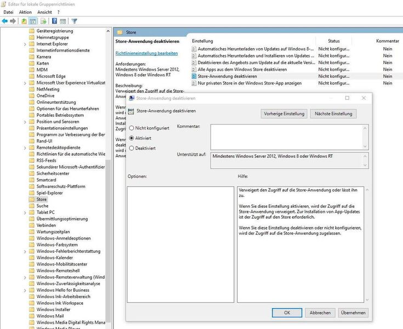Click the Übernehmen button

[353, 313]
